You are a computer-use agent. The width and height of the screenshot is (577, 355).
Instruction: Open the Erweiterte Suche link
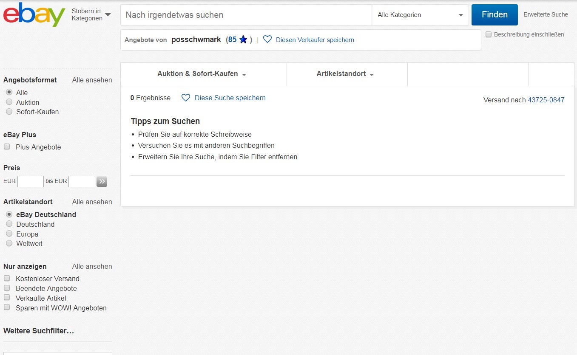[x=546, y=14]
